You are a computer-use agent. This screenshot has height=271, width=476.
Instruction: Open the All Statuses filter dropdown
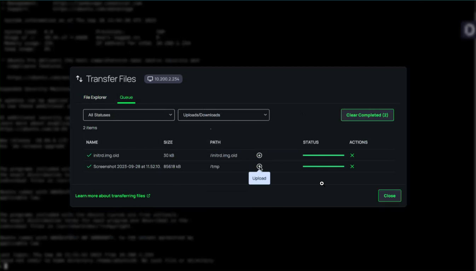pos(129,115)
